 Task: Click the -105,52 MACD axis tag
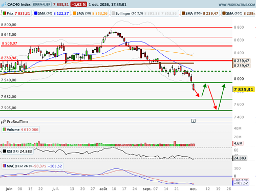241,183
